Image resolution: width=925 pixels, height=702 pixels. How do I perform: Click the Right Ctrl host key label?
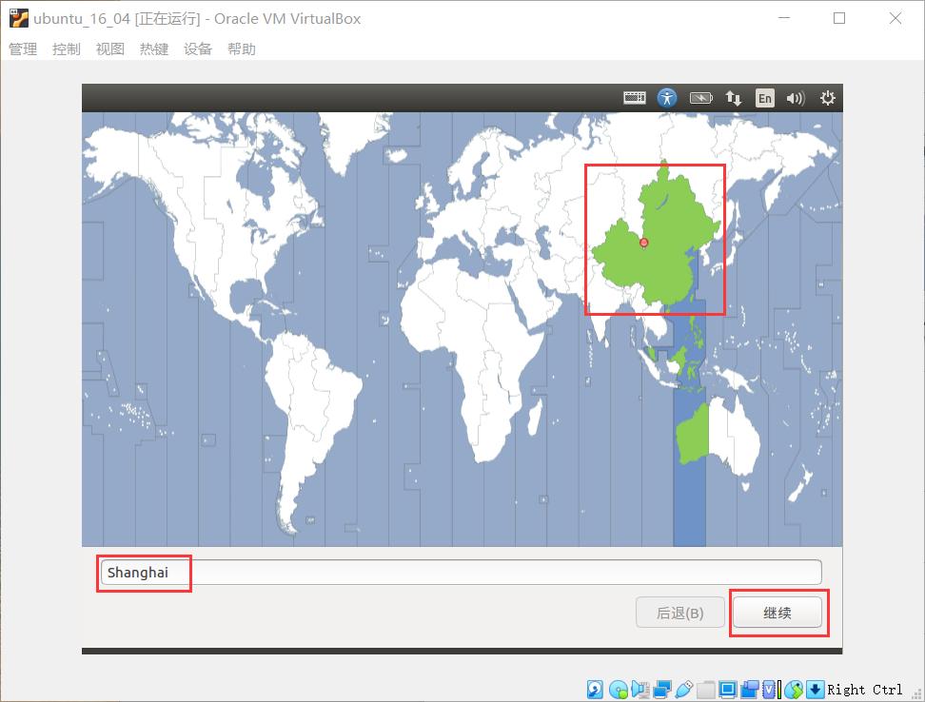point(865,689)
